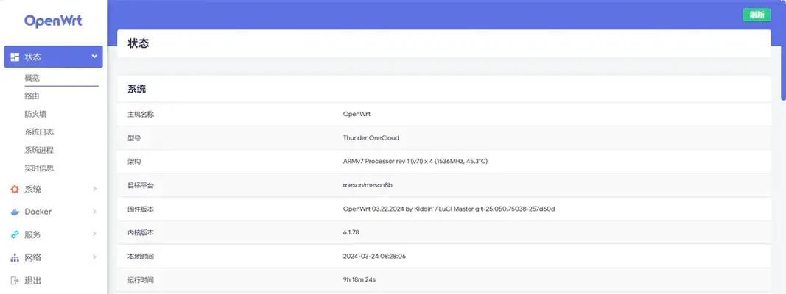This screenshot has width=786, height=294.
Task: Click the Thunder OneCloud model value
Action: tap(371, 138)
